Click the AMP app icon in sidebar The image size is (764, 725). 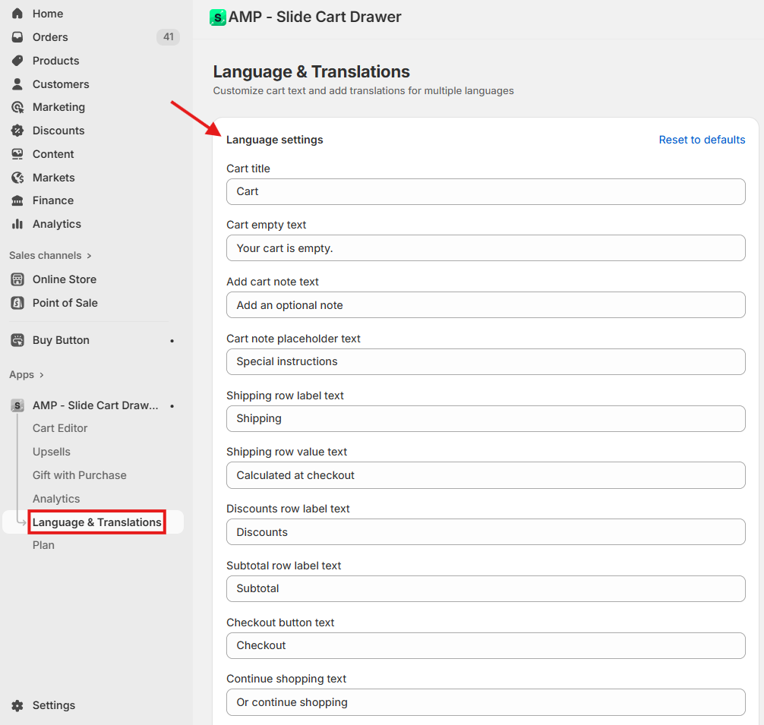tap(17, 405)
